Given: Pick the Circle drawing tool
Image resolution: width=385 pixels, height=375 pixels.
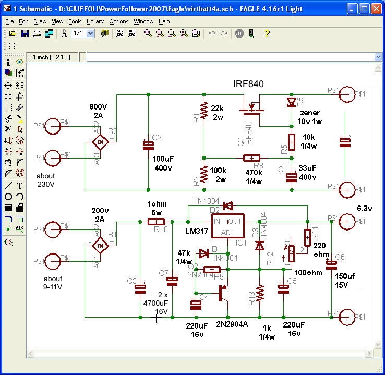Looking at the screenshot, I should [x=8, y=197].
